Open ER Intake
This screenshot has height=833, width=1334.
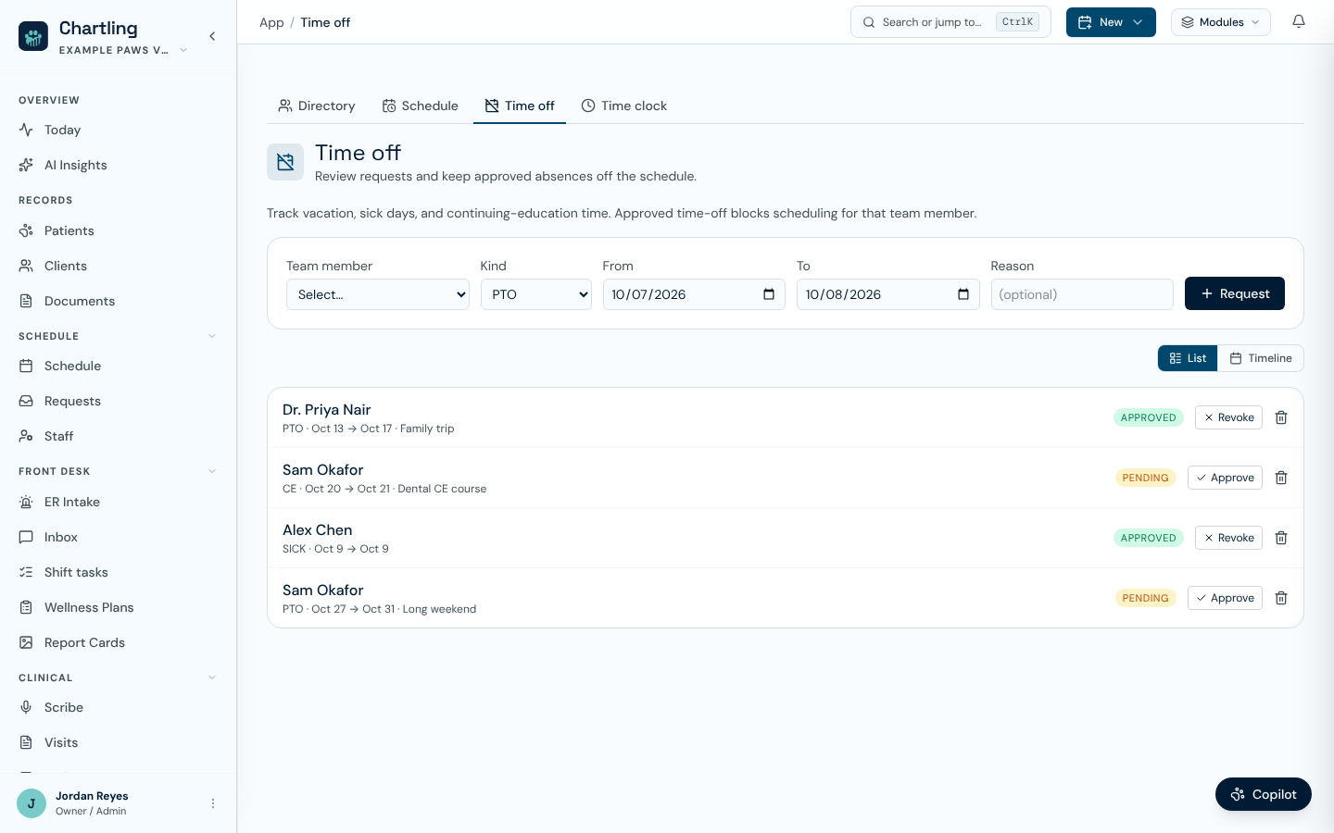coord(118,502)
